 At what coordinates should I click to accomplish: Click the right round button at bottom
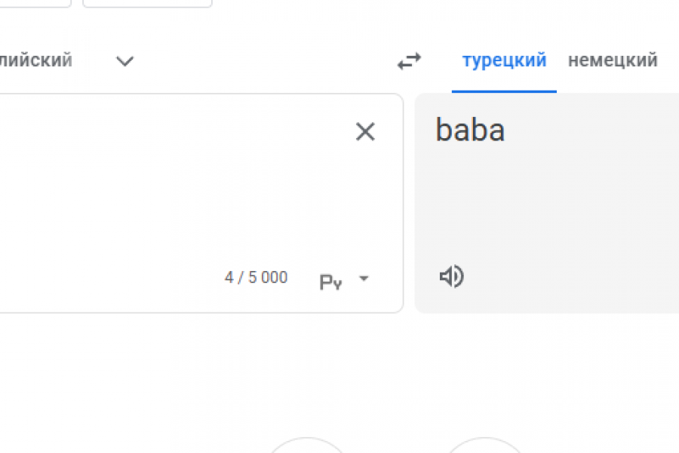pos(484,445)
